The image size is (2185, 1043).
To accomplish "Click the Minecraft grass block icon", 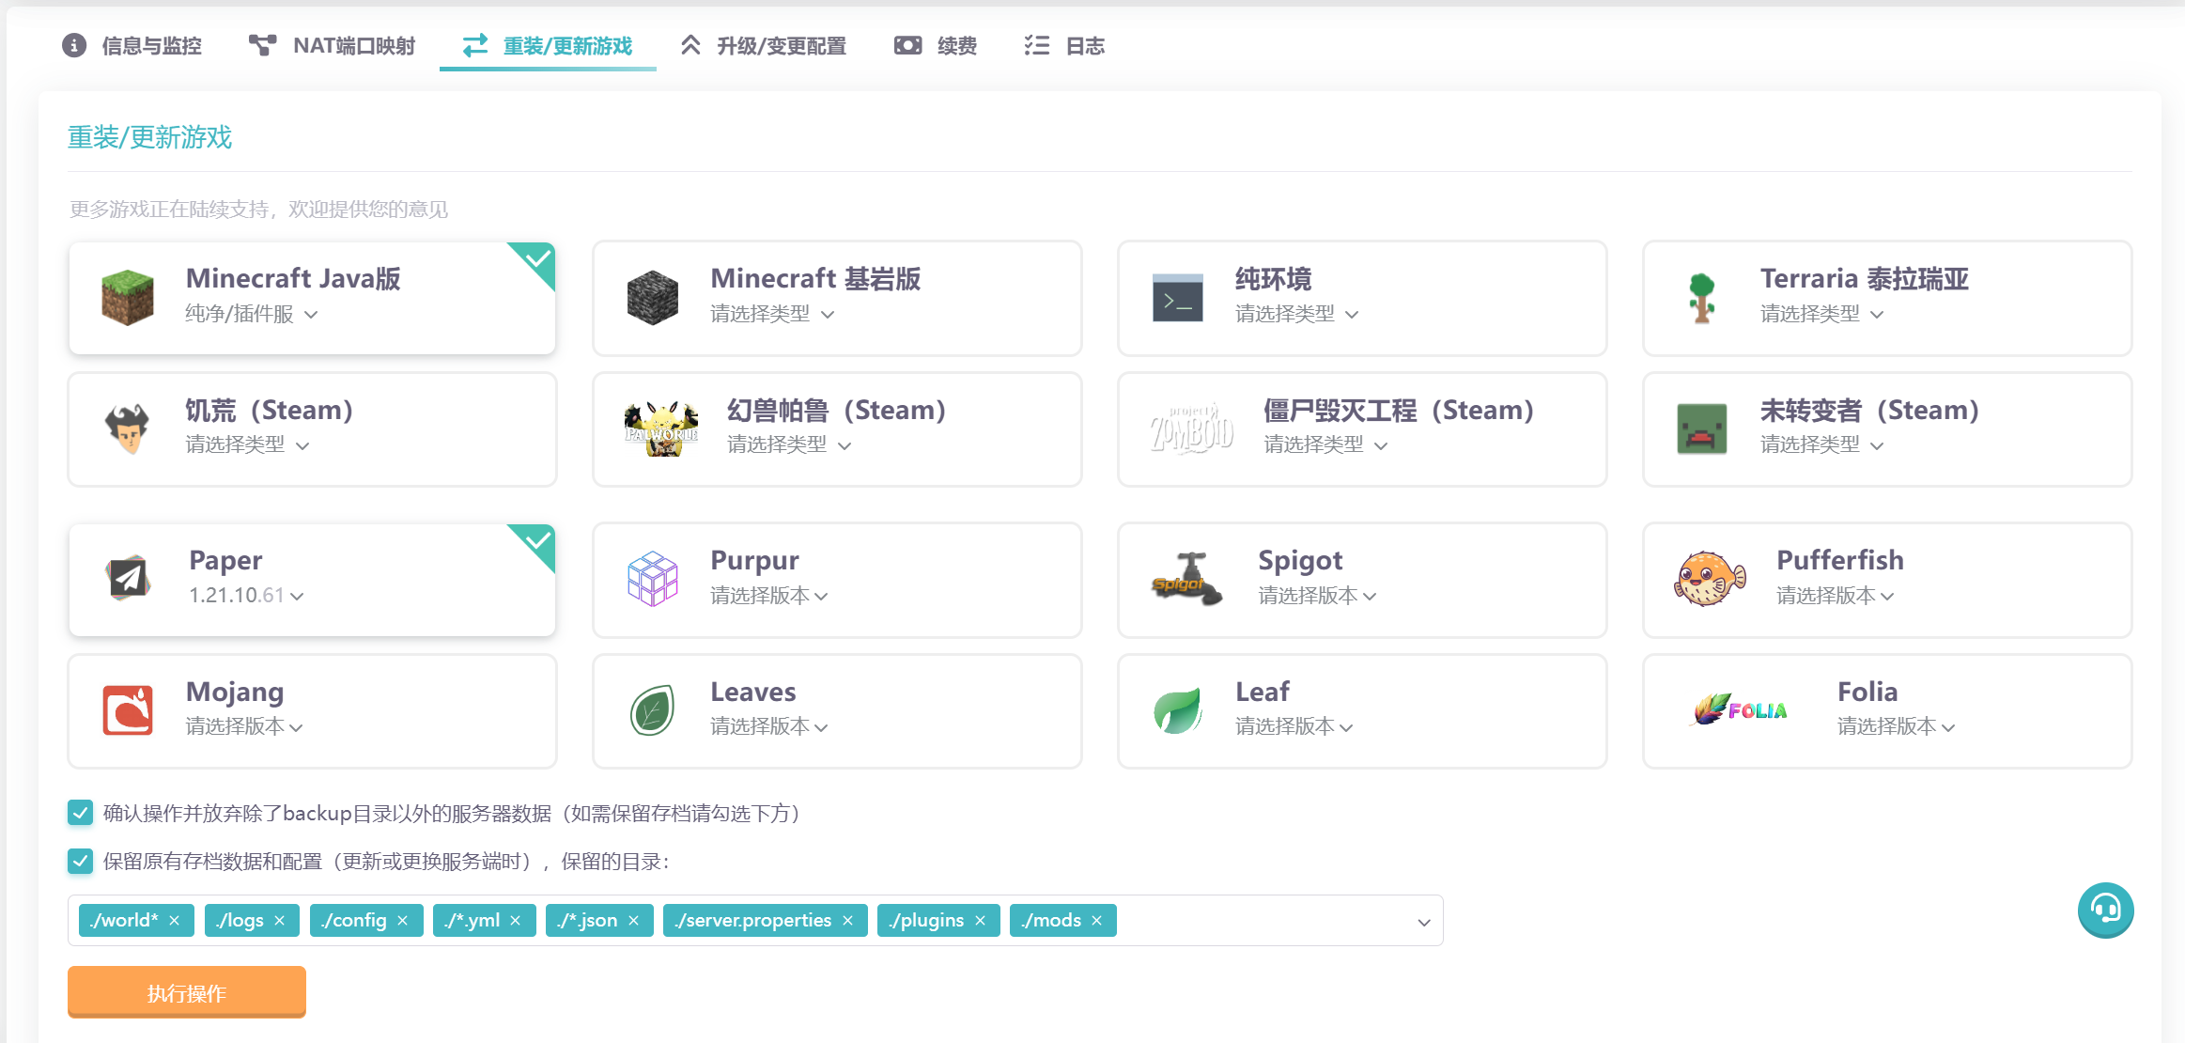I will [127, 298].
